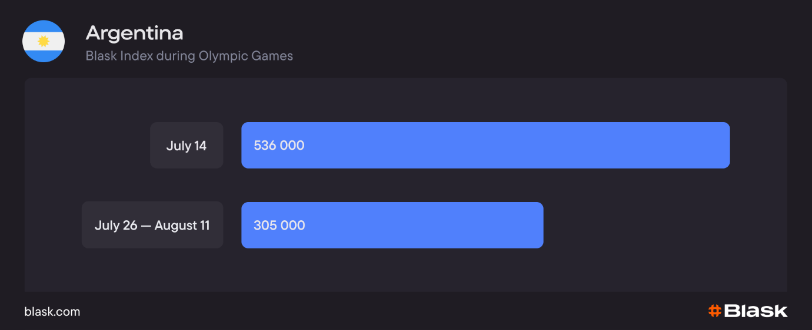
Task: Click the word "Blask" in the subtitle
Action: pos(101,56)
